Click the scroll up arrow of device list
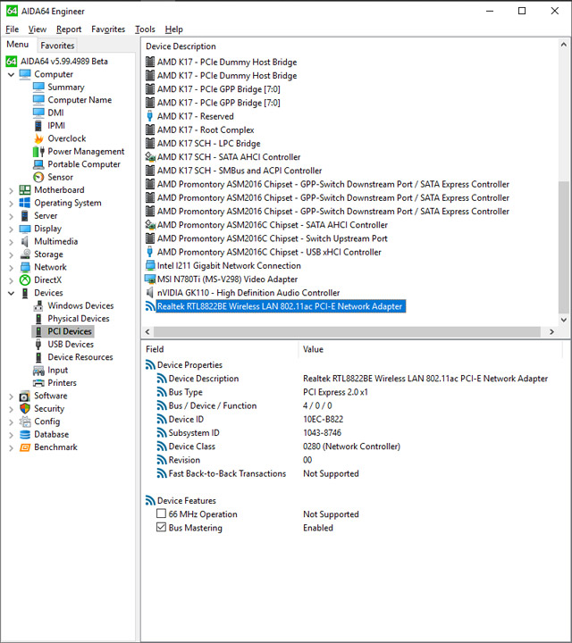 pyautogui.click(x=563, y=45)
